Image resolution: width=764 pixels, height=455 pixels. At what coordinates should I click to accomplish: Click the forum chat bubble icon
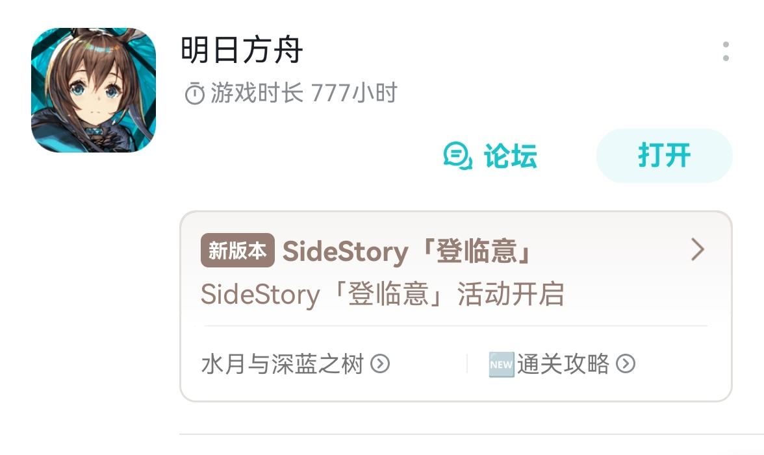pyautogui.click(x=457, y=156)
